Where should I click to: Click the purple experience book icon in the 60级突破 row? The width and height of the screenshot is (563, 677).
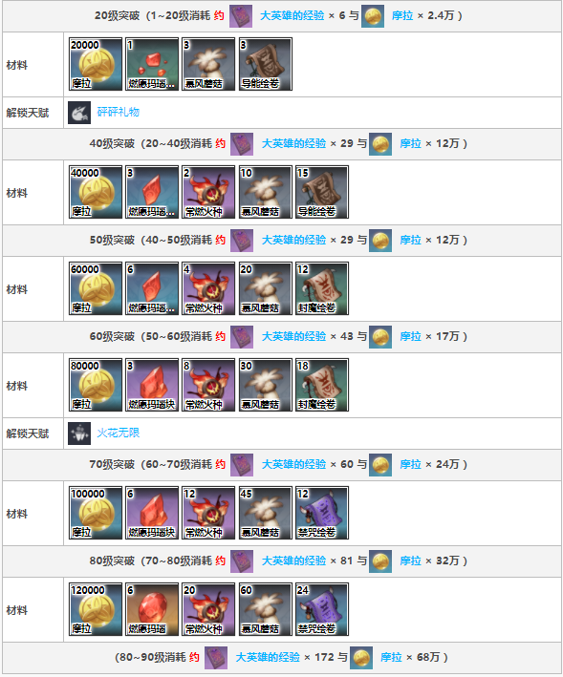[242, 337]
